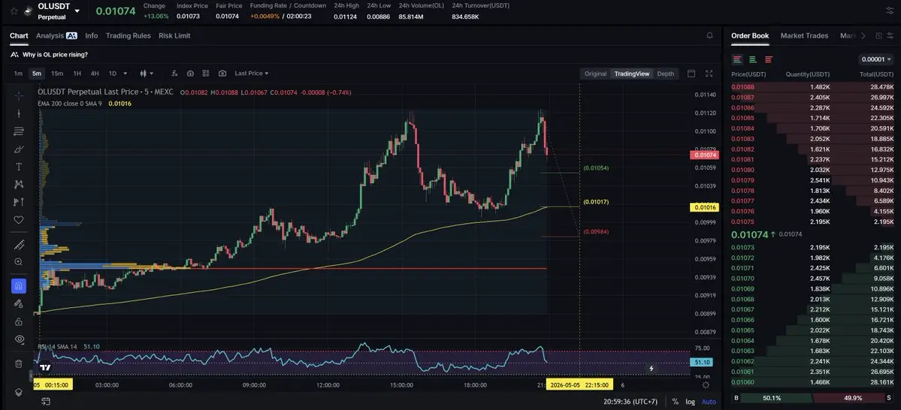Take a chart snapshot with camera icon

coord(222,74)
